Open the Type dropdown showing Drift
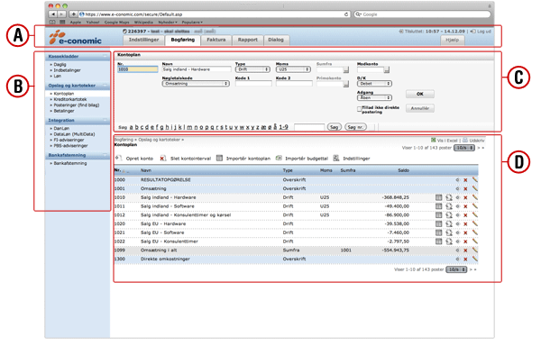This screenshot has height=346, width=541. point(252,69)
